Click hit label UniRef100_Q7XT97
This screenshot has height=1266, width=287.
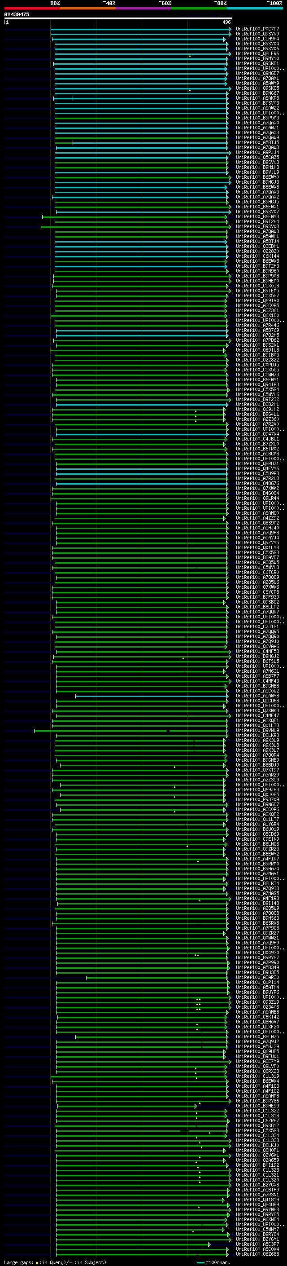(257, 770)
